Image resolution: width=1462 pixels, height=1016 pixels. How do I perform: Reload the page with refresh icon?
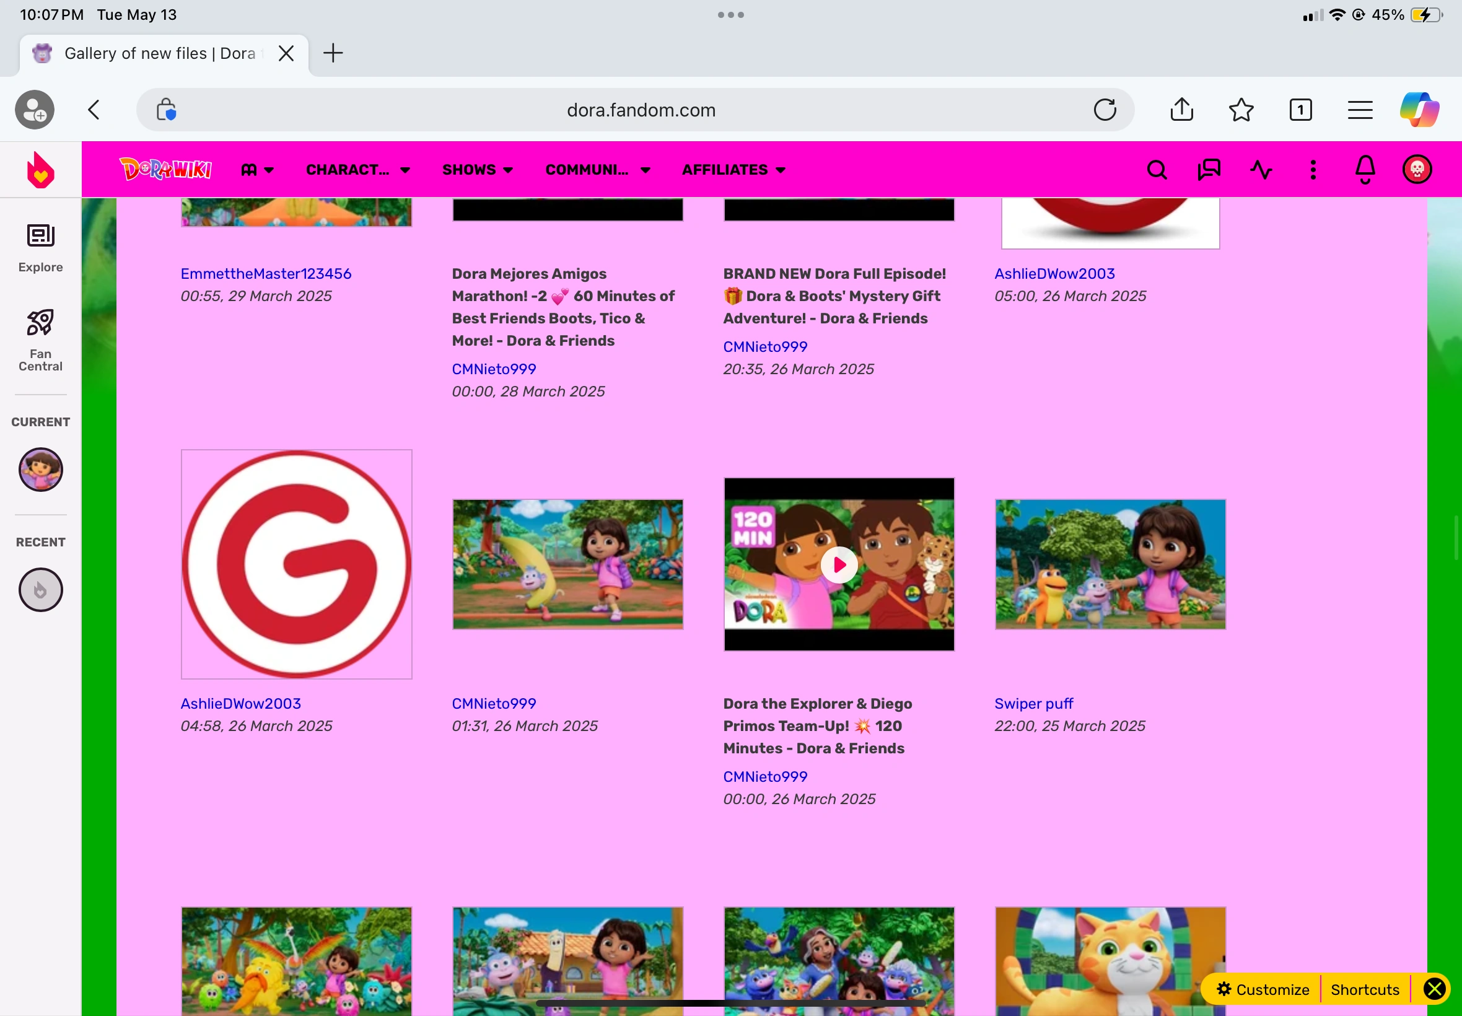pyautogui.click(x=1105, y=110)
